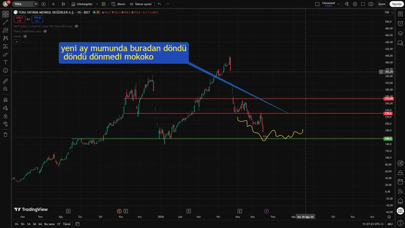The image size is (405, 228).
Task: Select the ruler measure tool
Action: coord(5,81)
